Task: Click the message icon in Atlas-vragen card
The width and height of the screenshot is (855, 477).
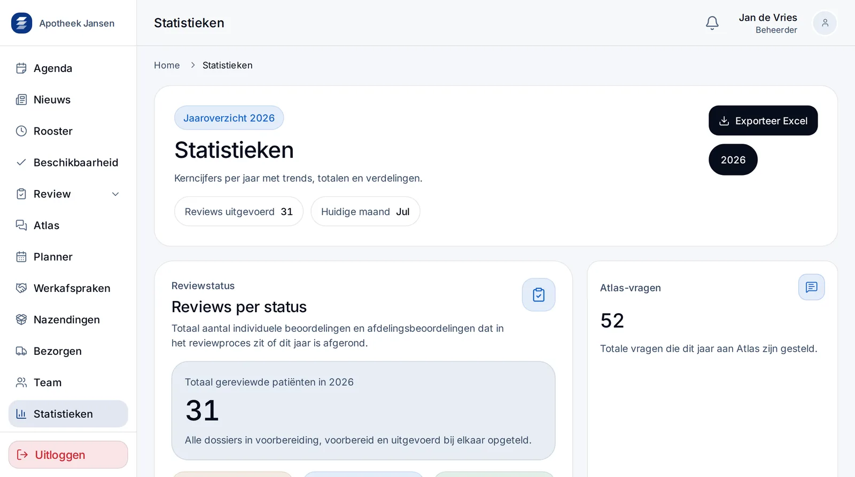Action: (811, 287)
